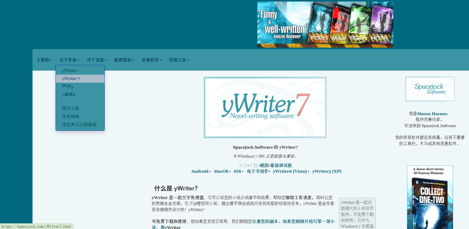
Task: Open 语言常见问题解答 menu entry
Action: point(80,125)
